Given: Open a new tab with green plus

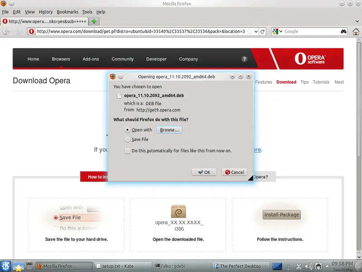Looking at the screenshot, I should click(x=94, y=21).
